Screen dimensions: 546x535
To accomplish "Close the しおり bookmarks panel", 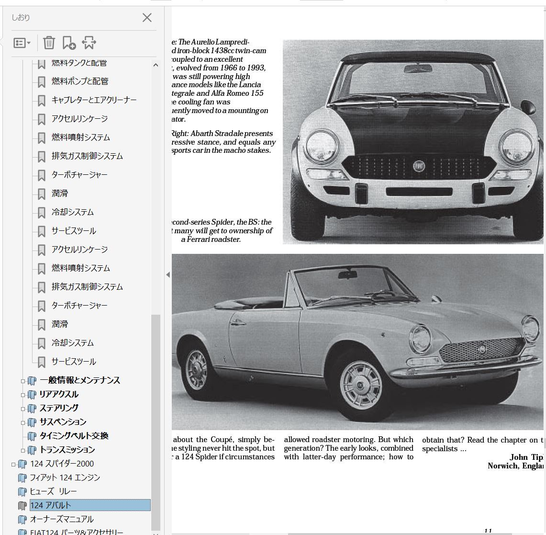I will point(147,17).
